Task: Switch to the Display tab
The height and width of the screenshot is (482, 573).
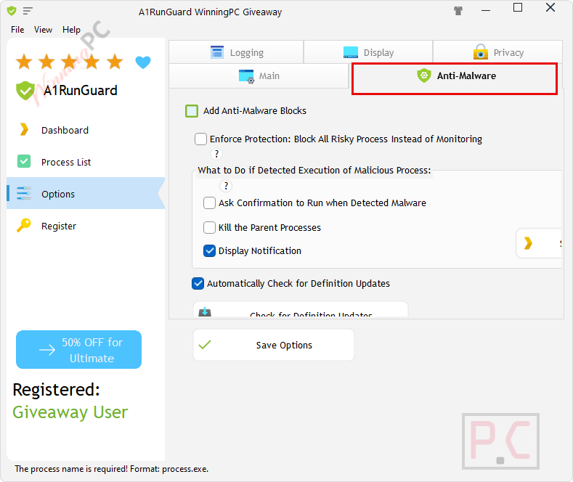Action: (368, 52)
